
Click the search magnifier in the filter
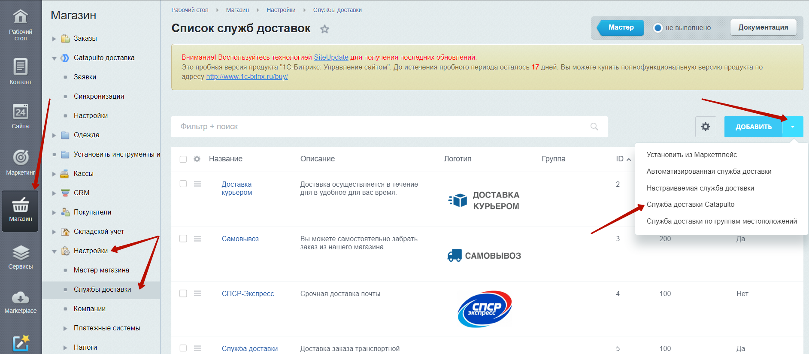click(594, 127)
